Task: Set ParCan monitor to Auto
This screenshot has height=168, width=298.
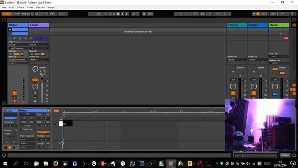Action: pyautogui.click(x=16, y=54)
